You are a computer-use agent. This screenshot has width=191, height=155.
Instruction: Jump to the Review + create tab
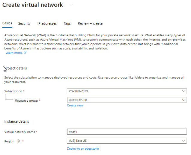click(90, 23)
